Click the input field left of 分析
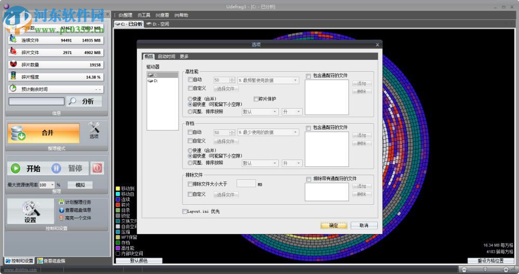Viewport: 519px width, 274px height. (x=36, y=101)
